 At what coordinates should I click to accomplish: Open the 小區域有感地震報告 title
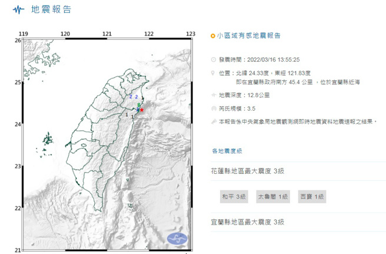(249, 36)
